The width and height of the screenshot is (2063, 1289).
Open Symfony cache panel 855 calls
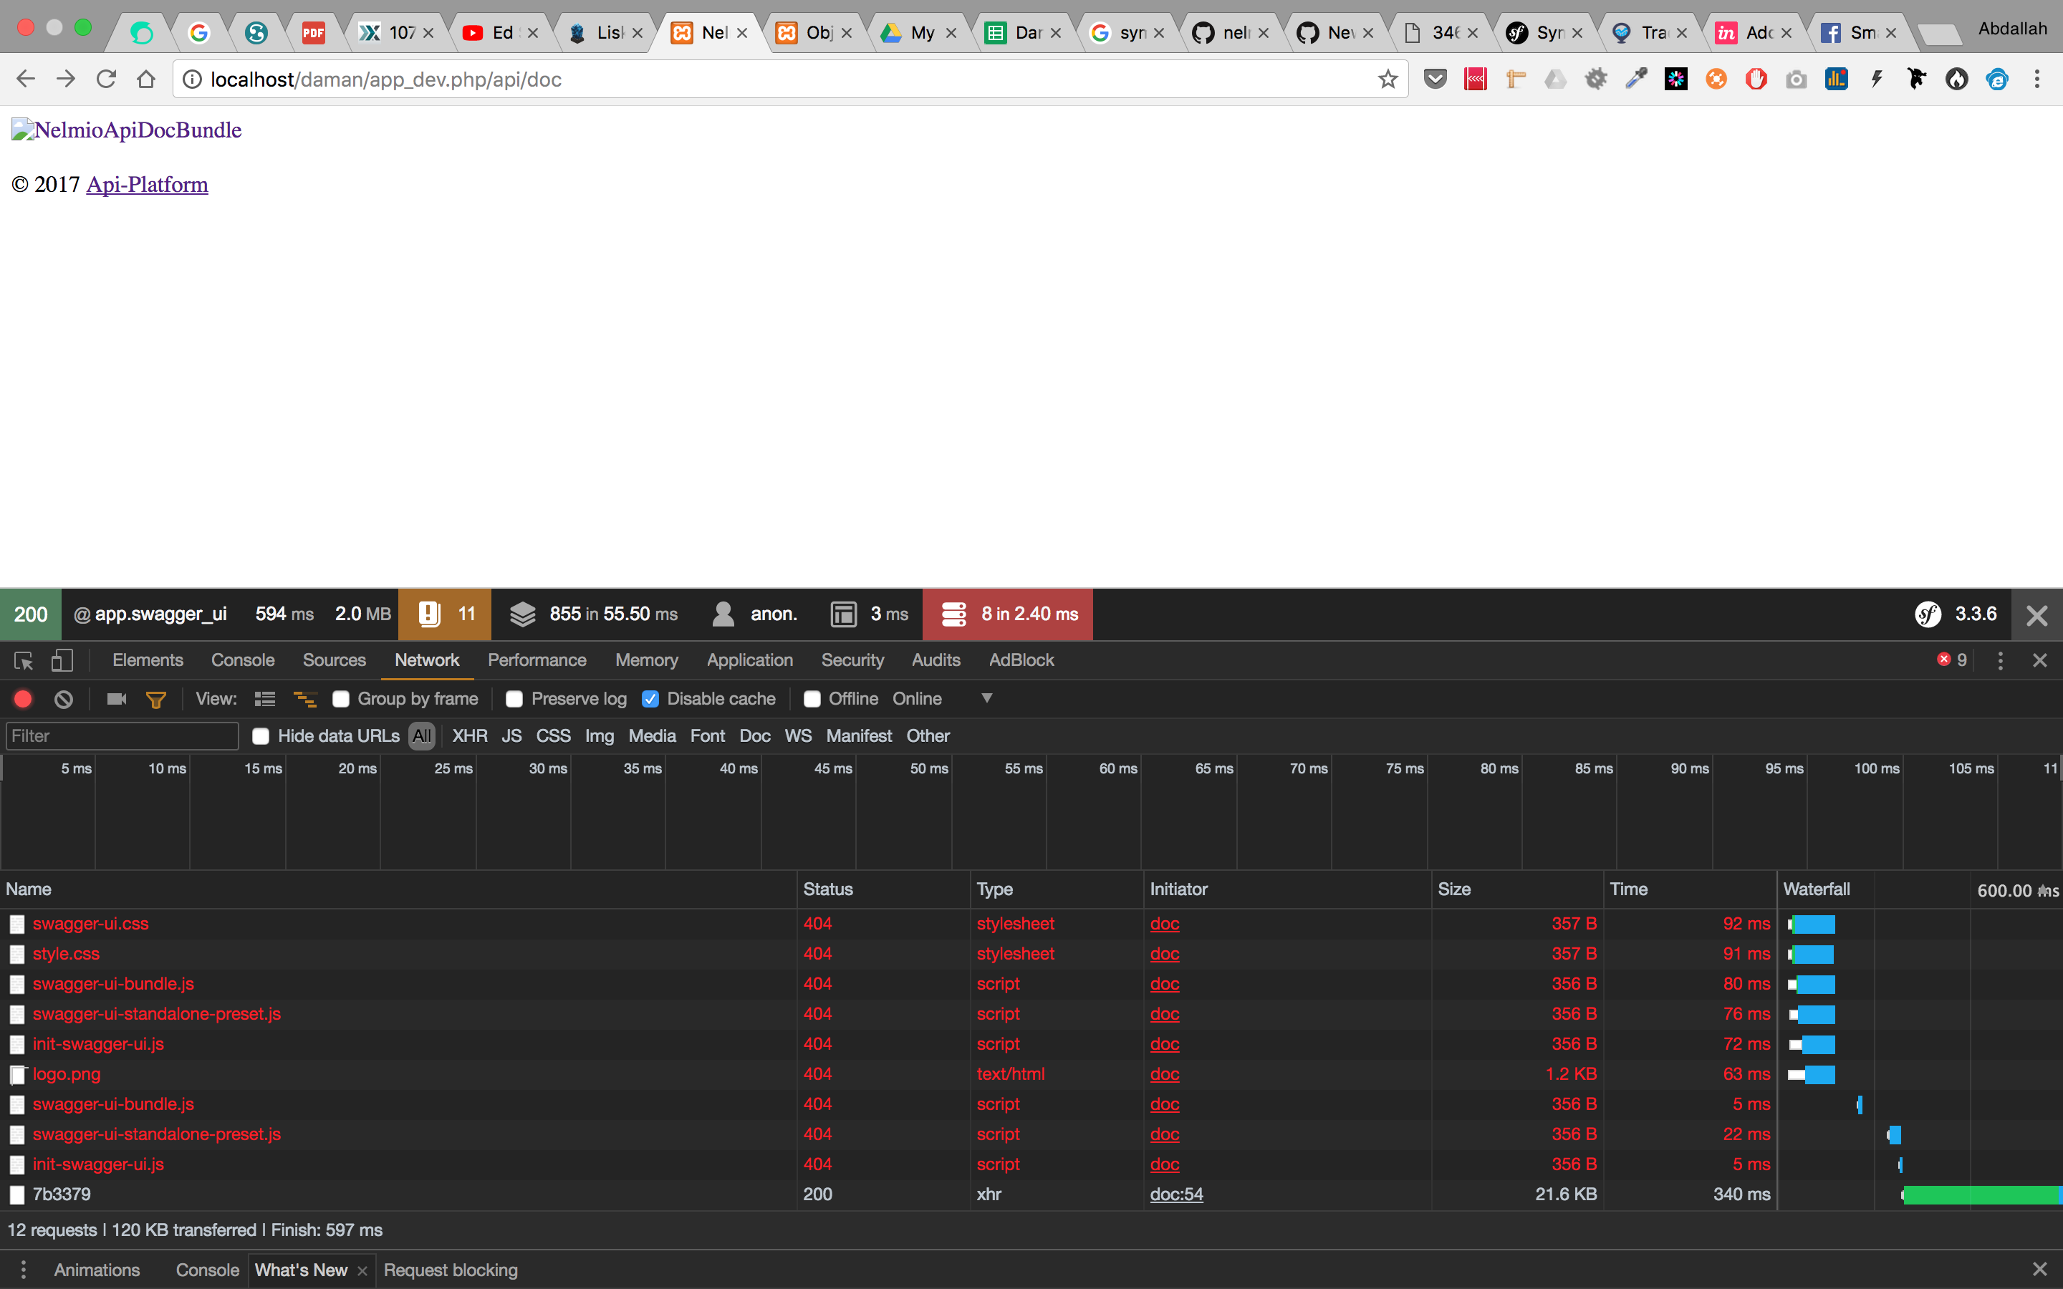593,614
